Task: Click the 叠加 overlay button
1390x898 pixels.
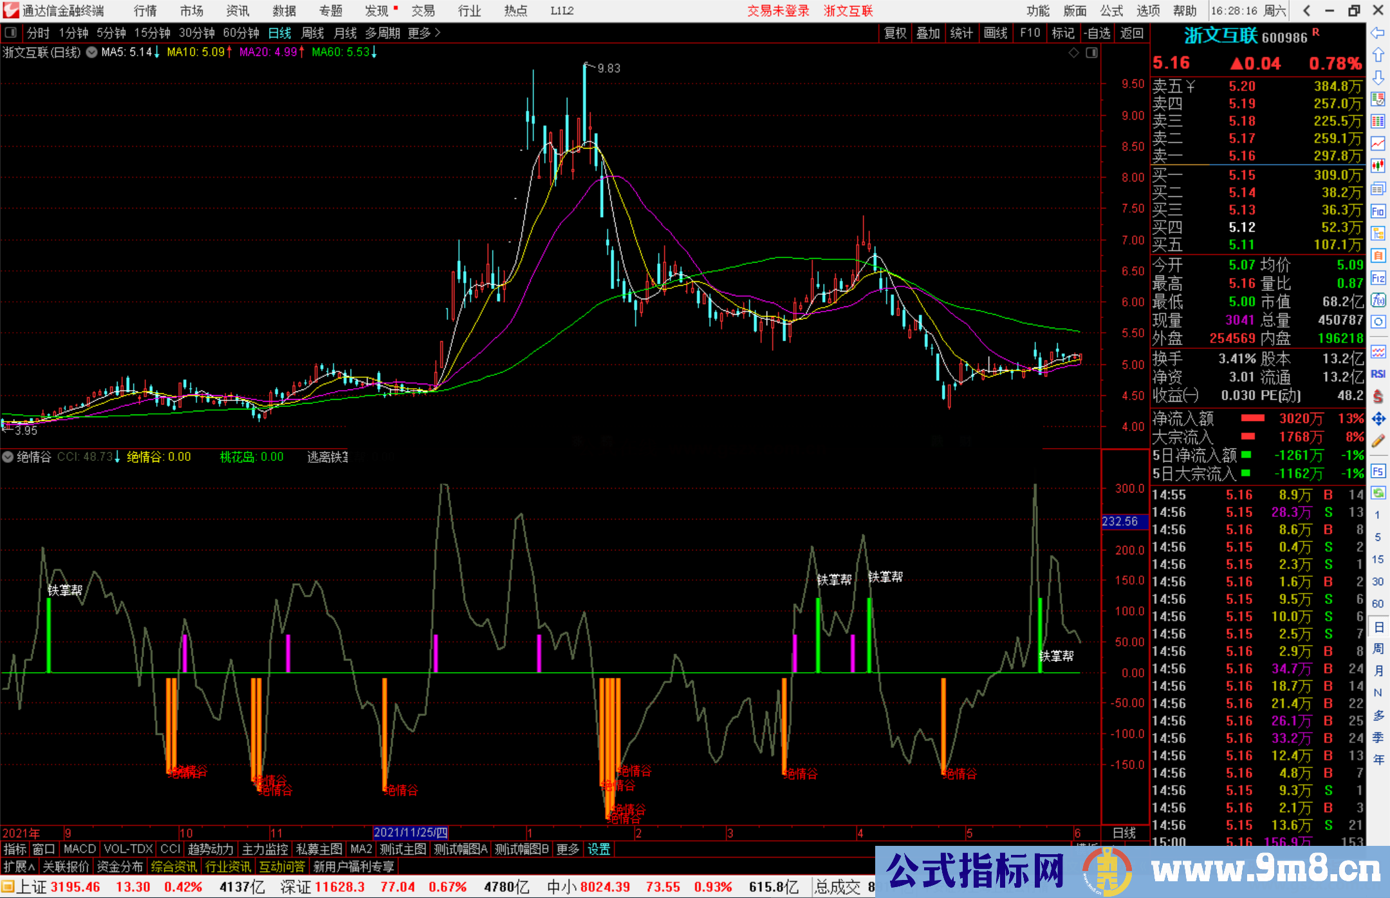Action: (929, 33)
